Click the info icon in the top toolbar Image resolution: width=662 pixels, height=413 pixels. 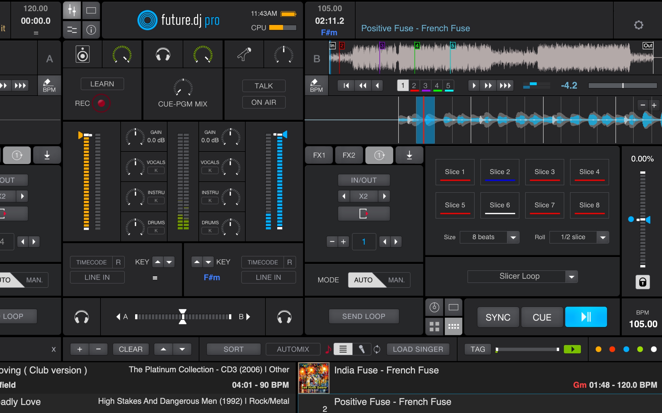[91, 30]
